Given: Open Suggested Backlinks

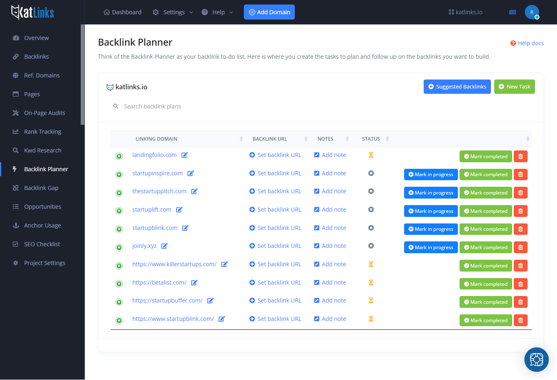Looking at the screenshot, I should [457, 86].
